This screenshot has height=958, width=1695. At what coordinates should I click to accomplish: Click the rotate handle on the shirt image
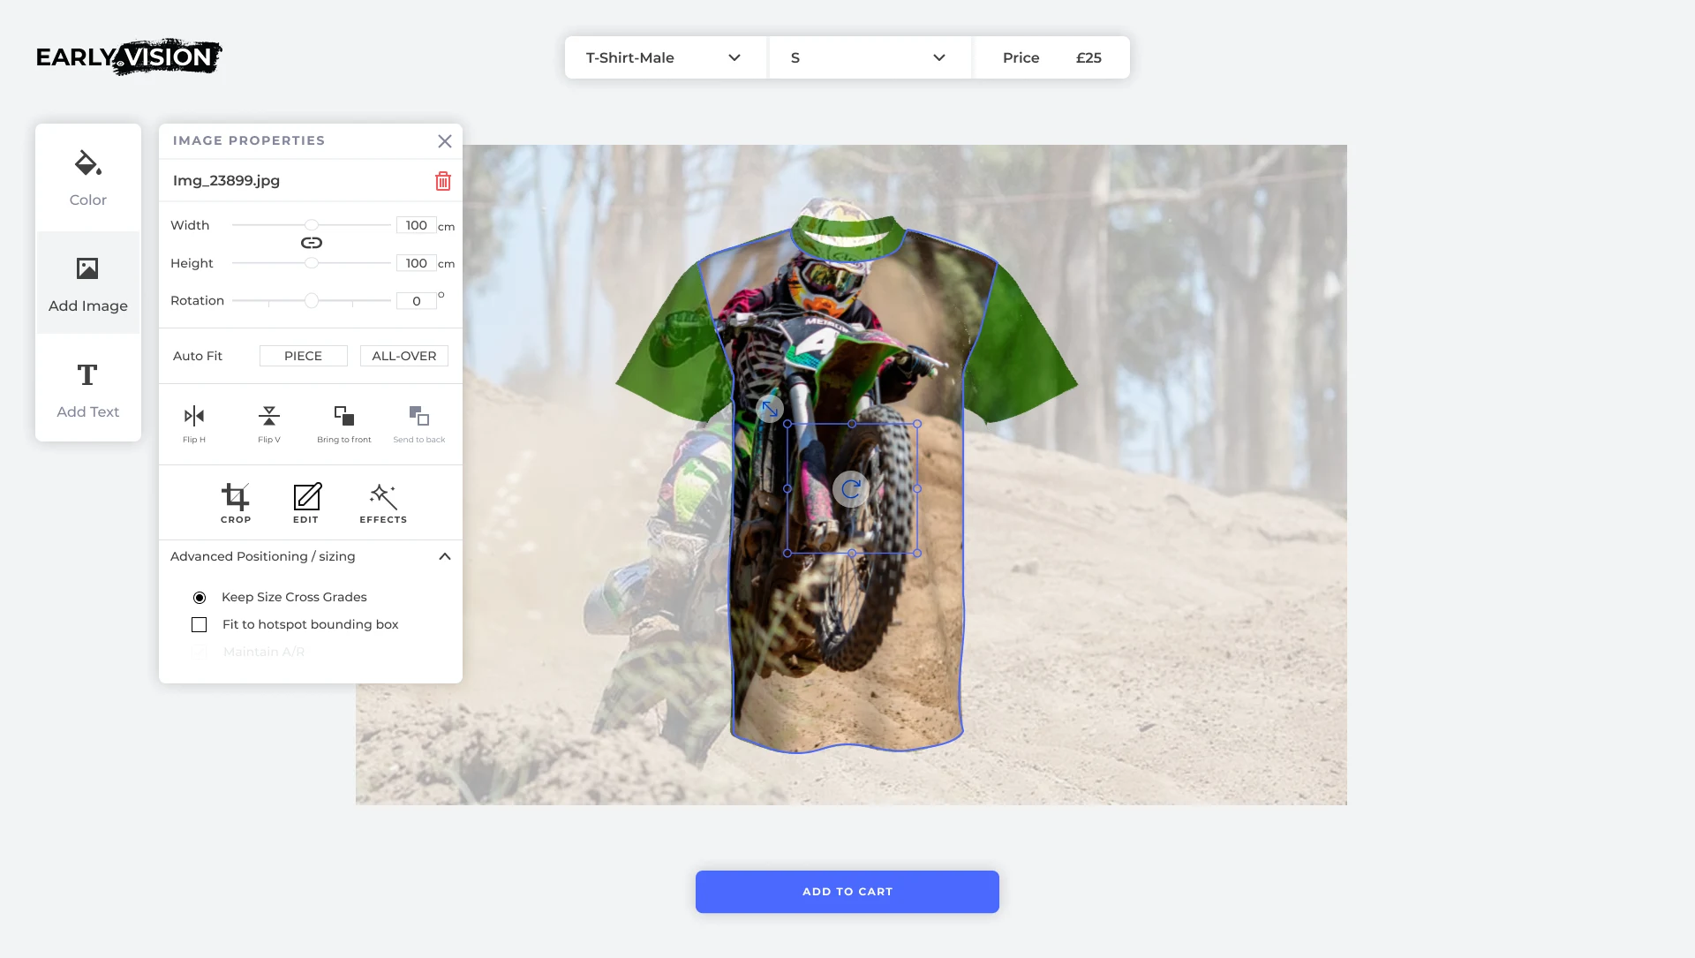851,488
